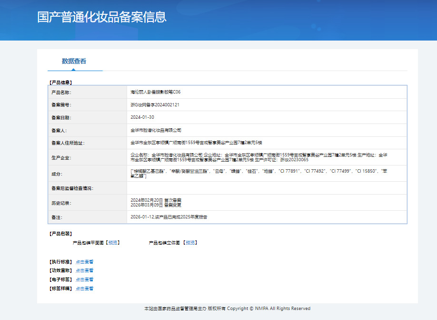The width and height of the screenshot is (437, 320).
Task: Click the 备案后监督检查情况 row label
Action: (72, 188)
